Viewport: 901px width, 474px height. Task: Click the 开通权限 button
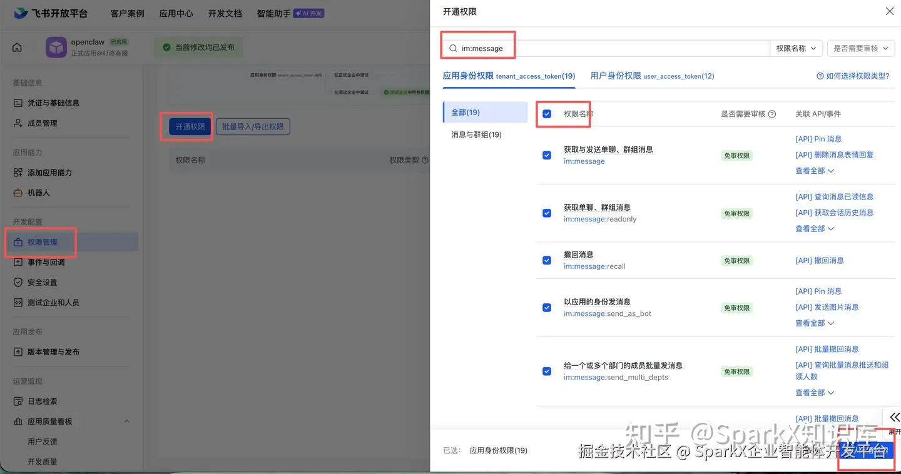point(190,126)
